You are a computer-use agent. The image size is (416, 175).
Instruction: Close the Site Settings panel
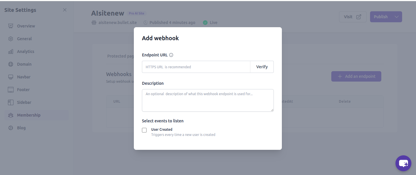[65, 10]
